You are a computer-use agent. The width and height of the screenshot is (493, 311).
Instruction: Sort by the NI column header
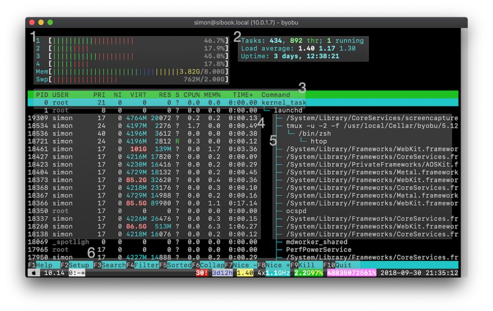pos(117,95)
